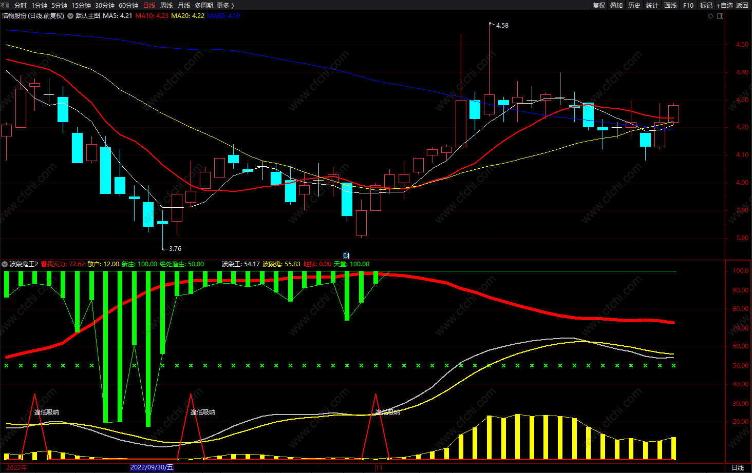
Task: Click the 波段鬼王2 indicator name
Action: (x=24, y=264)
